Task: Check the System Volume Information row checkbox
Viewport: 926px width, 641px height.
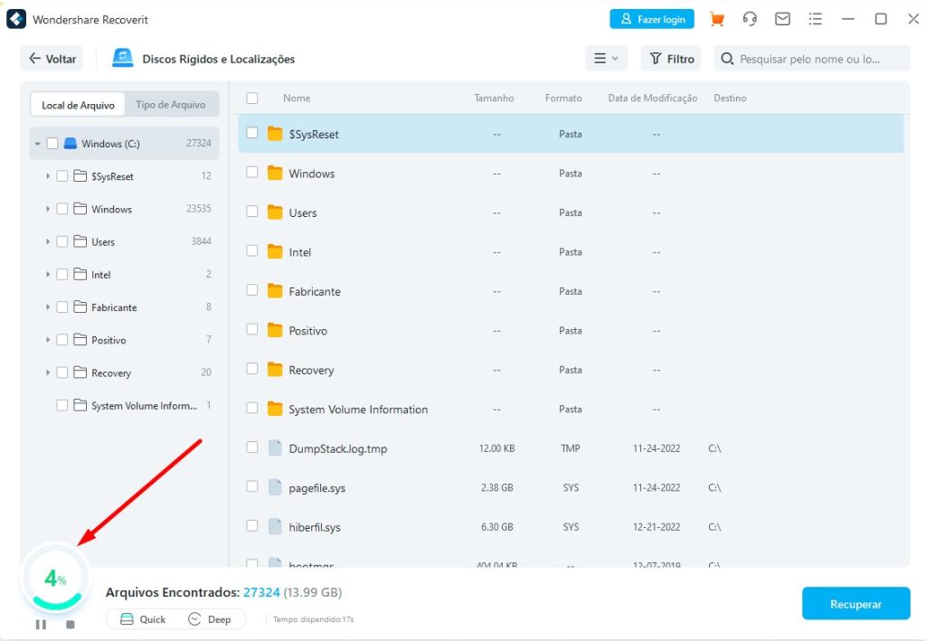Action: coord(252,408)
